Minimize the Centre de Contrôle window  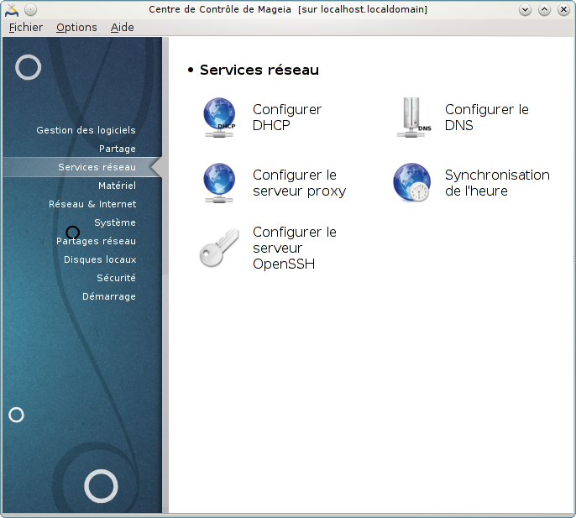[x=525, y=10]
